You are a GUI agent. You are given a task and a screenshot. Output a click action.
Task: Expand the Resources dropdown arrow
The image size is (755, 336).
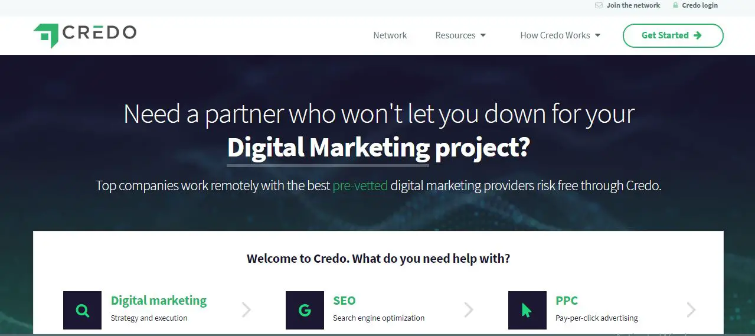(x=483, y=35)
